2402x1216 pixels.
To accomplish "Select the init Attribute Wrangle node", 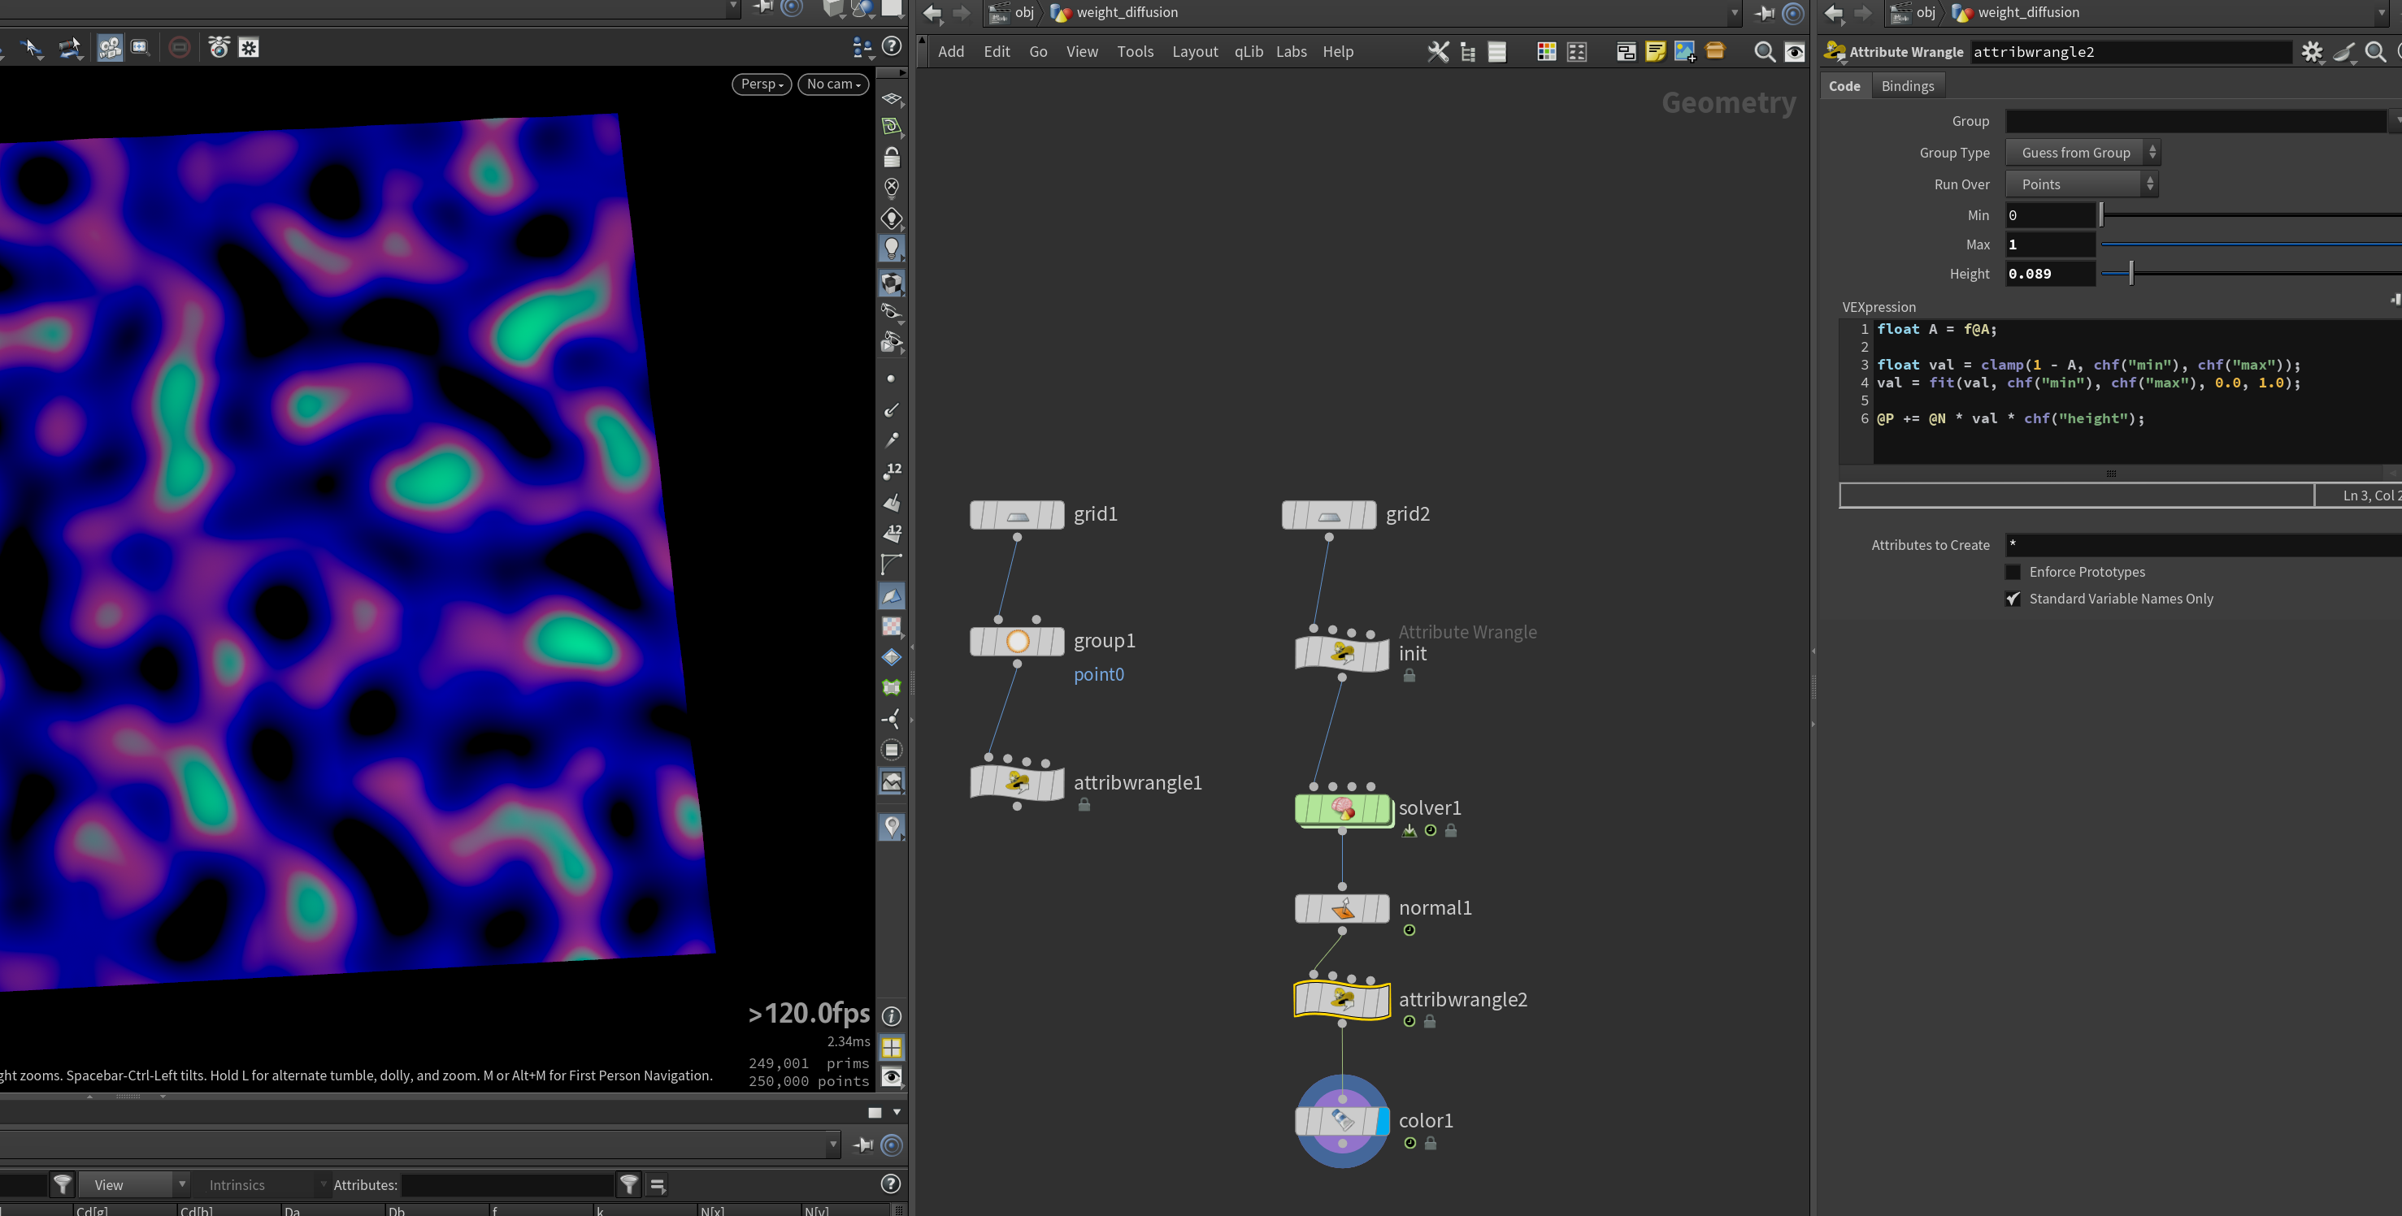I will (x=1342, y=653).
